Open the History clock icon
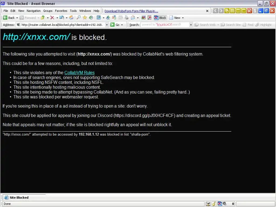 point(91,18)
